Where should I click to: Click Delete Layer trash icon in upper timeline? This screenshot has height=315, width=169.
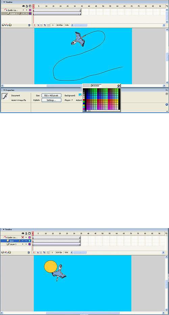(29, 25)
